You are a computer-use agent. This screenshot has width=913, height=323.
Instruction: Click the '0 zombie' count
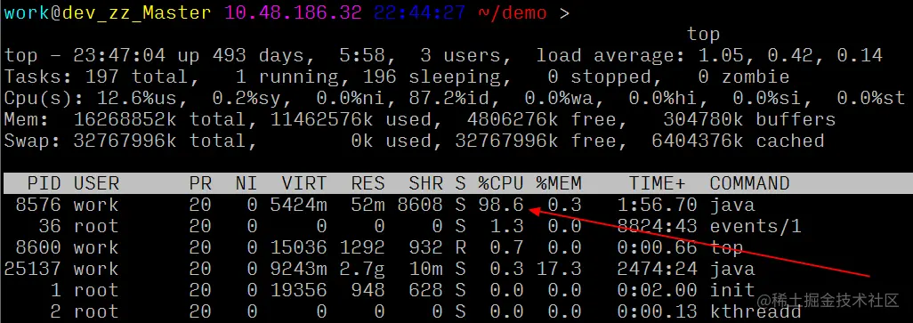[744, 77]
